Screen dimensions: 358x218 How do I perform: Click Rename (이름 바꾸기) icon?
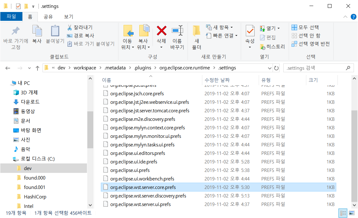tap(177, 31)
